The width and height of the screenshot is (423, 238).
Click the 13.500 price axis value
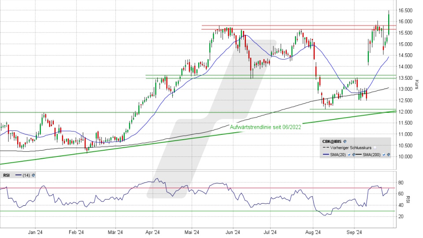(x=405, y=78)
